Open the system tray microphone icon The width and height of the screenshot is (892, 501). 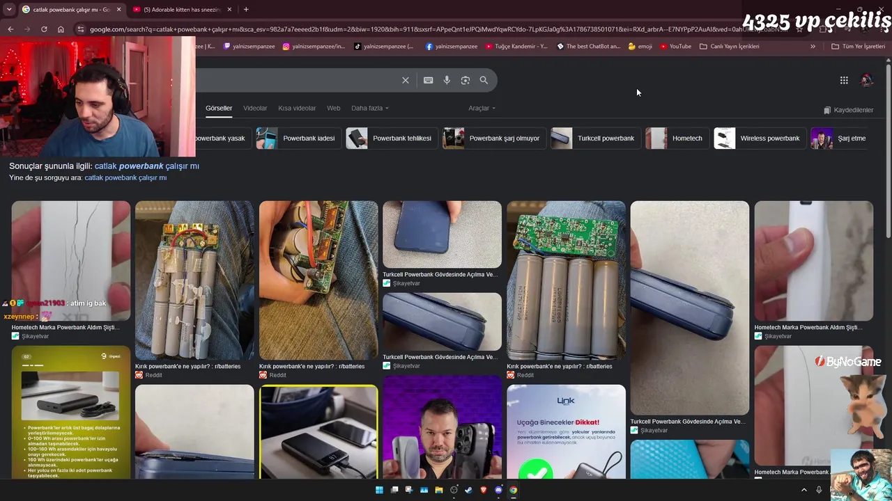click(x=819, y=490)
